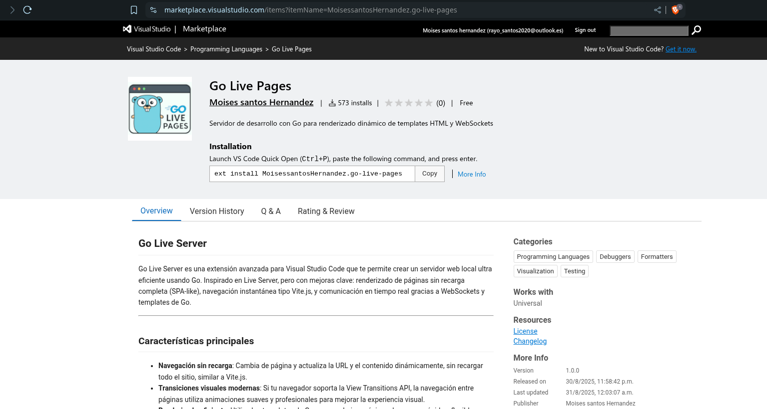Go to Visual Studio Code breadcrumb

(x=154, y=49)
